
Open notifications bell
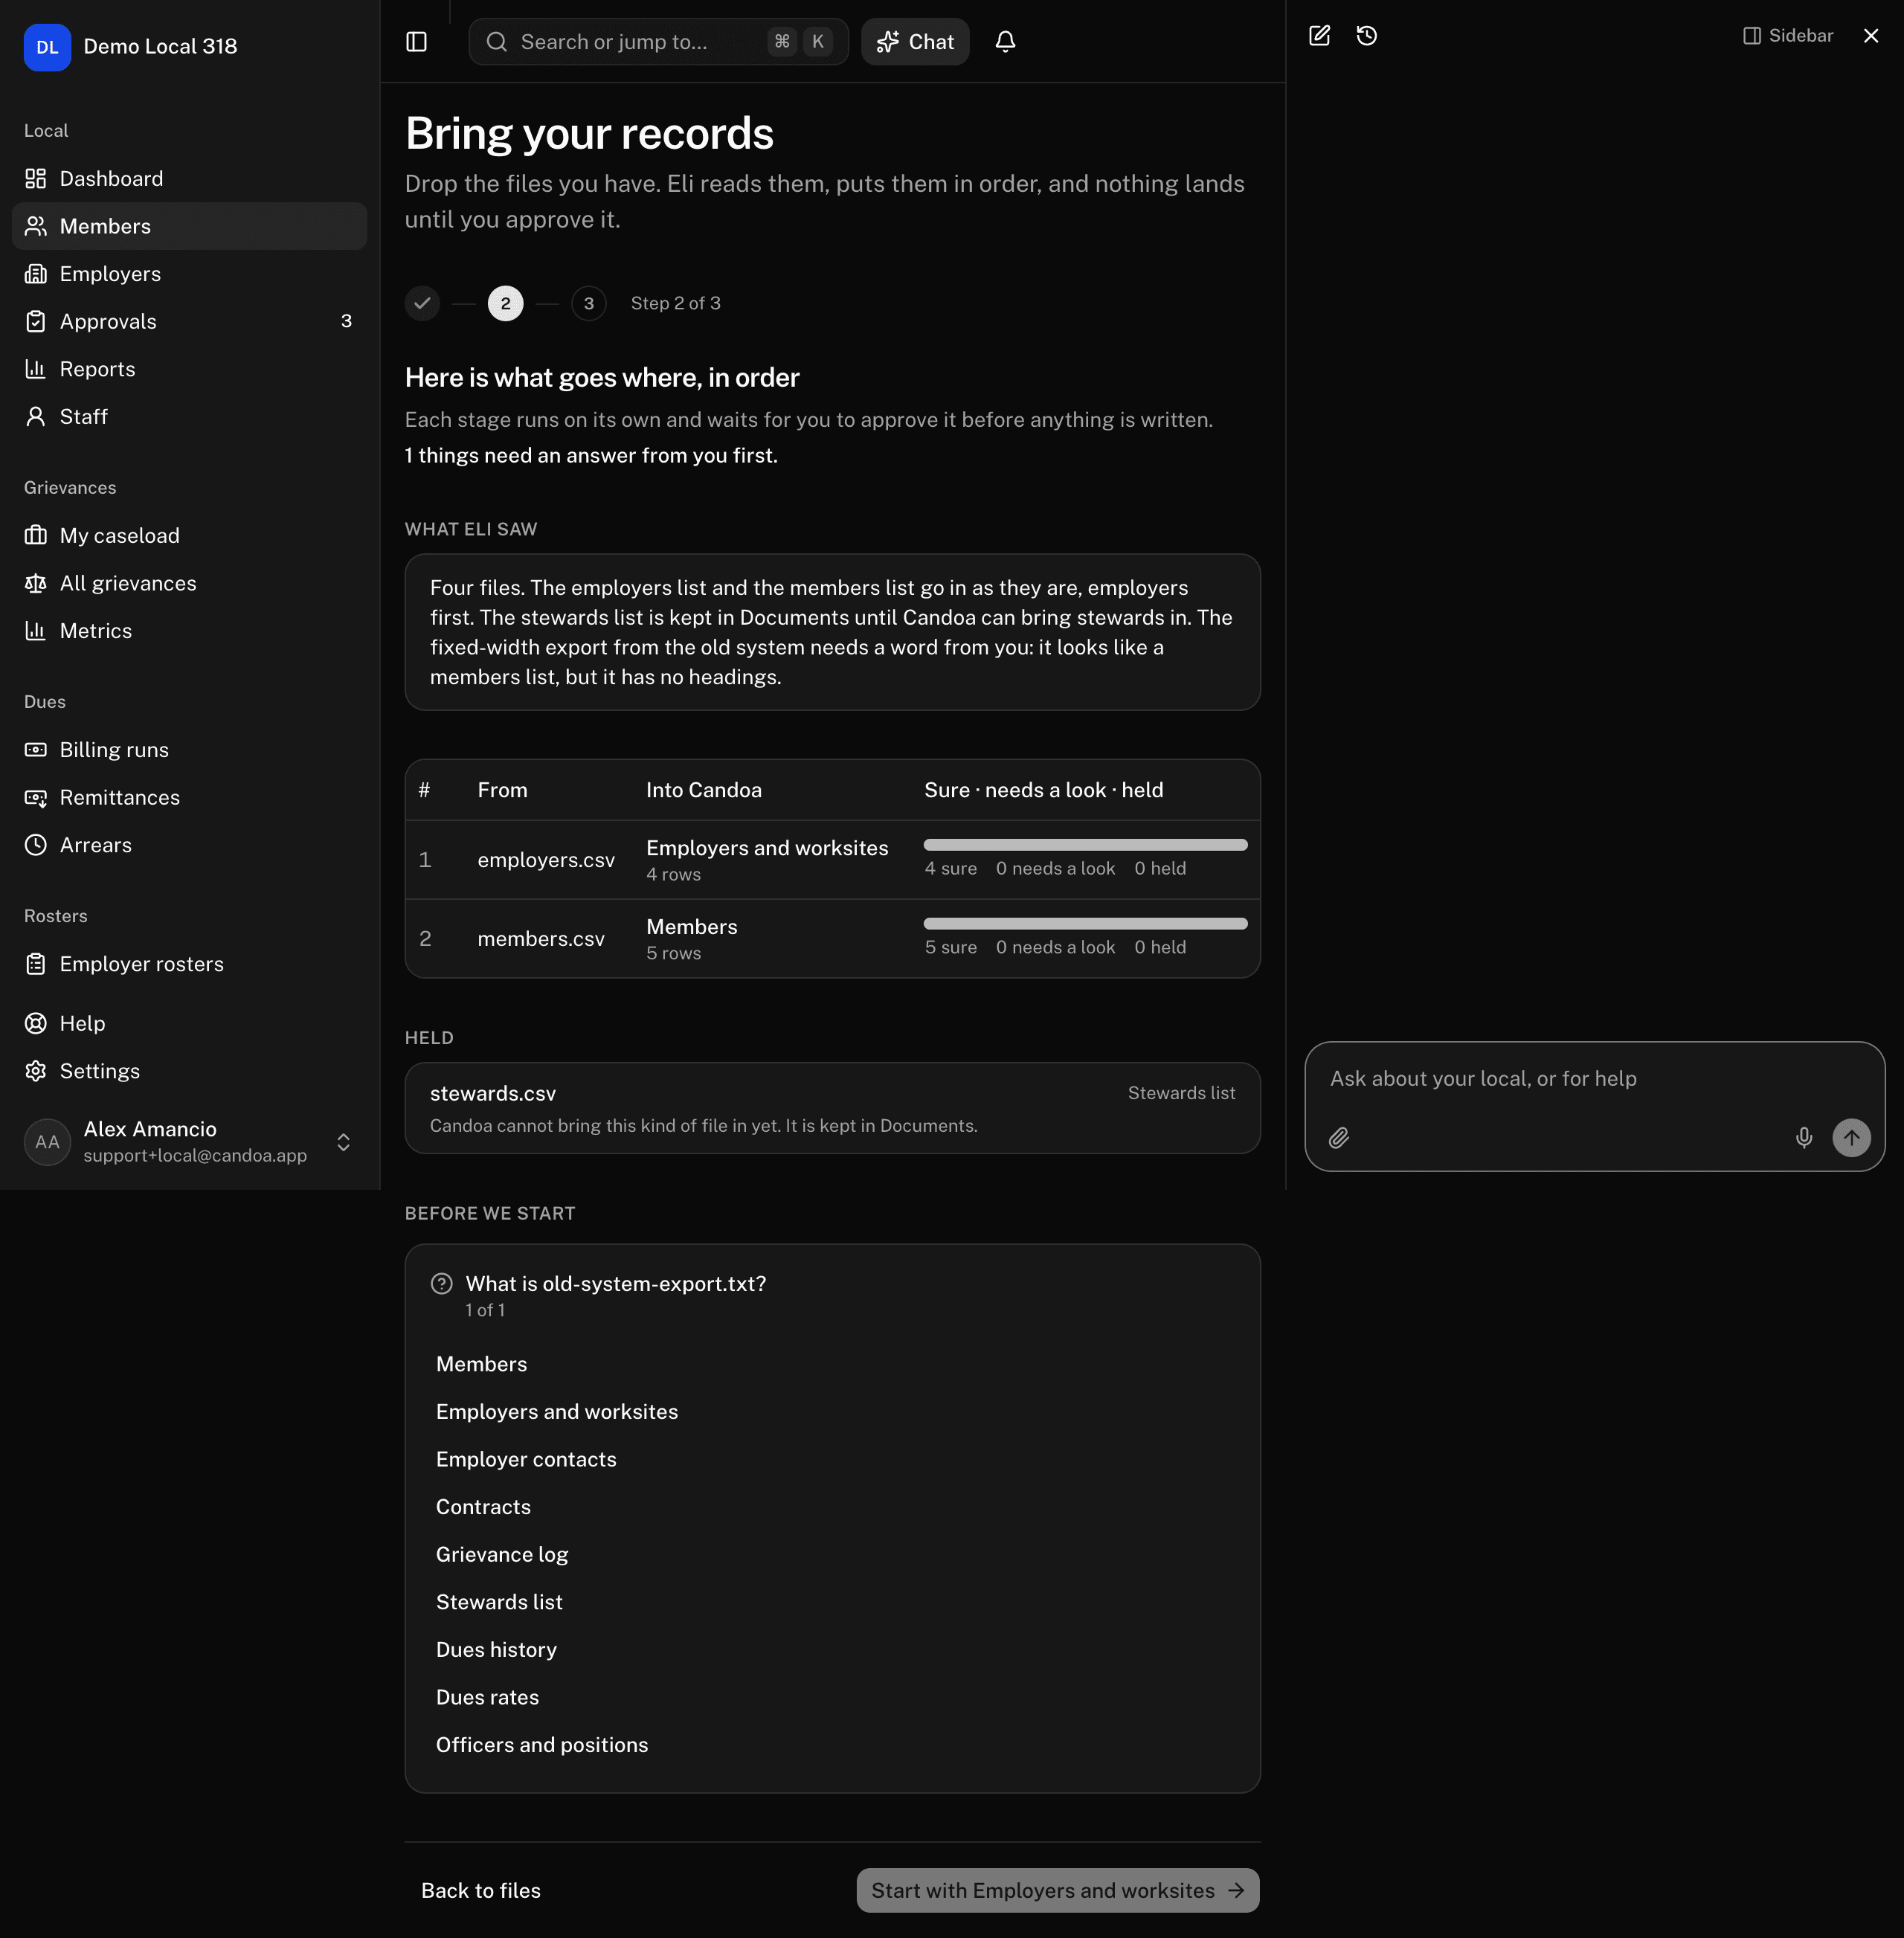[x=1005, y=42]
